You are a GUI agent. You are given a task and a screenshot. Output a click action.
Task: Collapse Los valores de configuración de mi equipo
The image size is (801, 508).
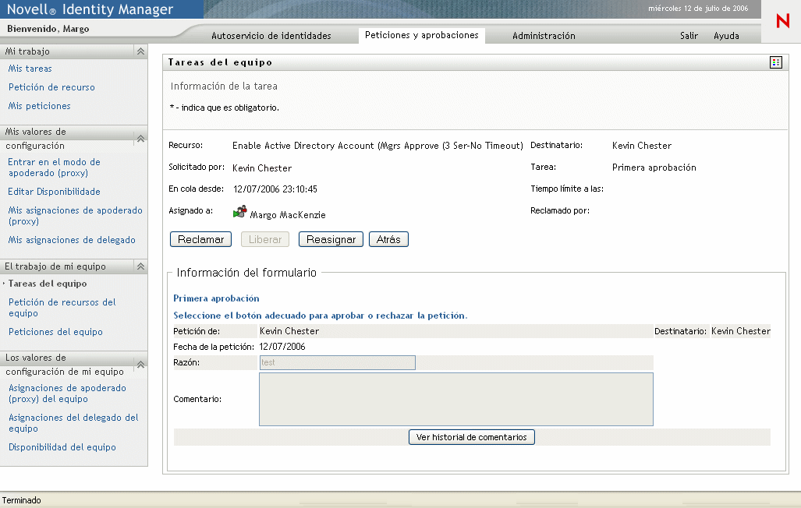pos(140,365)
